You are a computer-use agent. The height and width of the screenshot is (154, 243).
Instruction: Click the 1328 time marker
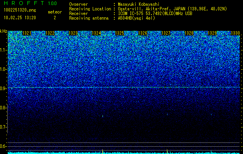point(189,33)
